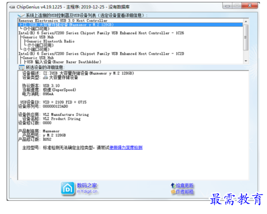This screenshot has height=214, width=267.
Task: Click the VID = 2109 PID = 0715 text
Action: point(65,102)
